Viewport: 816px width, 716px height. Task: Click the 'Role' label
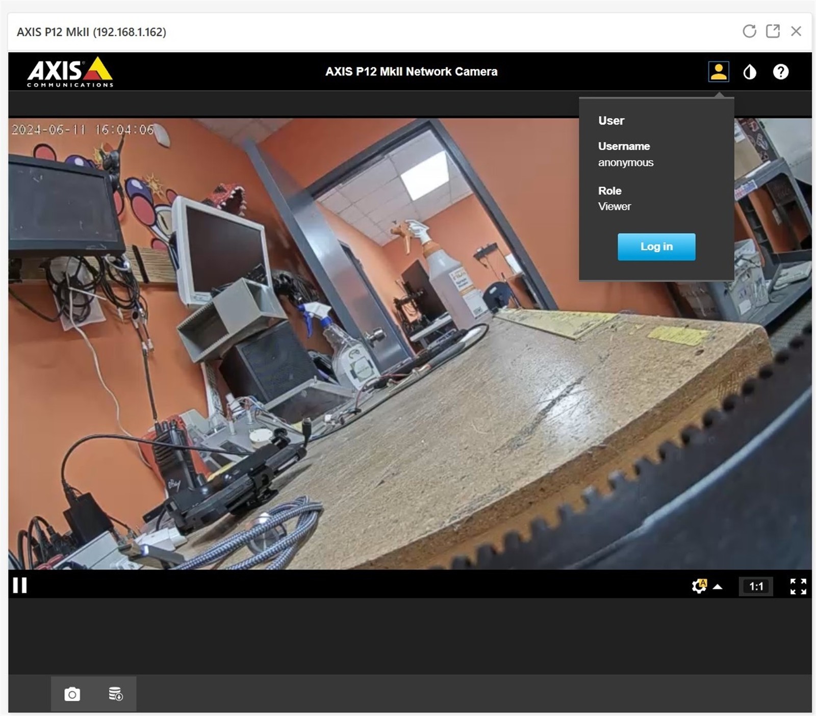pyautogui.click(x=609, y=191)
